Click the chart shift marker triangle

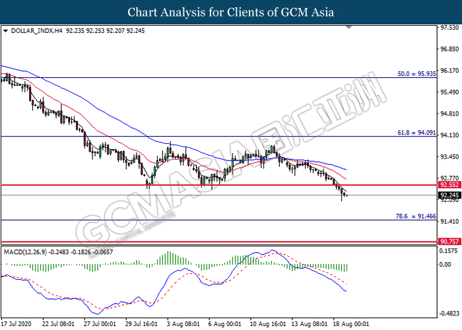348,28
